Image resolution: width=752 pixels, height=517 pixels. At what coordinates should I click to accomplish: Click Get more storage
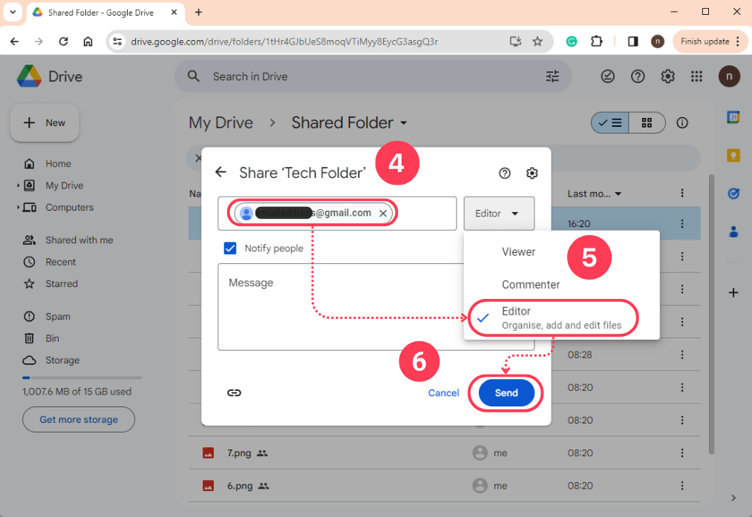click(x=78, y=419)
